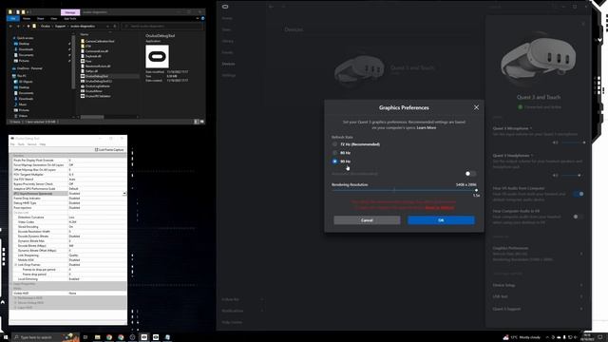
Task: Select OculusDebugTool application in file list
Action: coord(97,76)
